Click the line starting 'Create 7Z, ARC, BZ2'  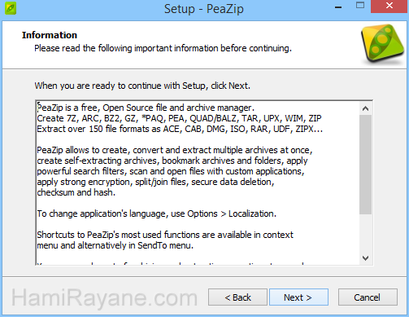(179, 118)
